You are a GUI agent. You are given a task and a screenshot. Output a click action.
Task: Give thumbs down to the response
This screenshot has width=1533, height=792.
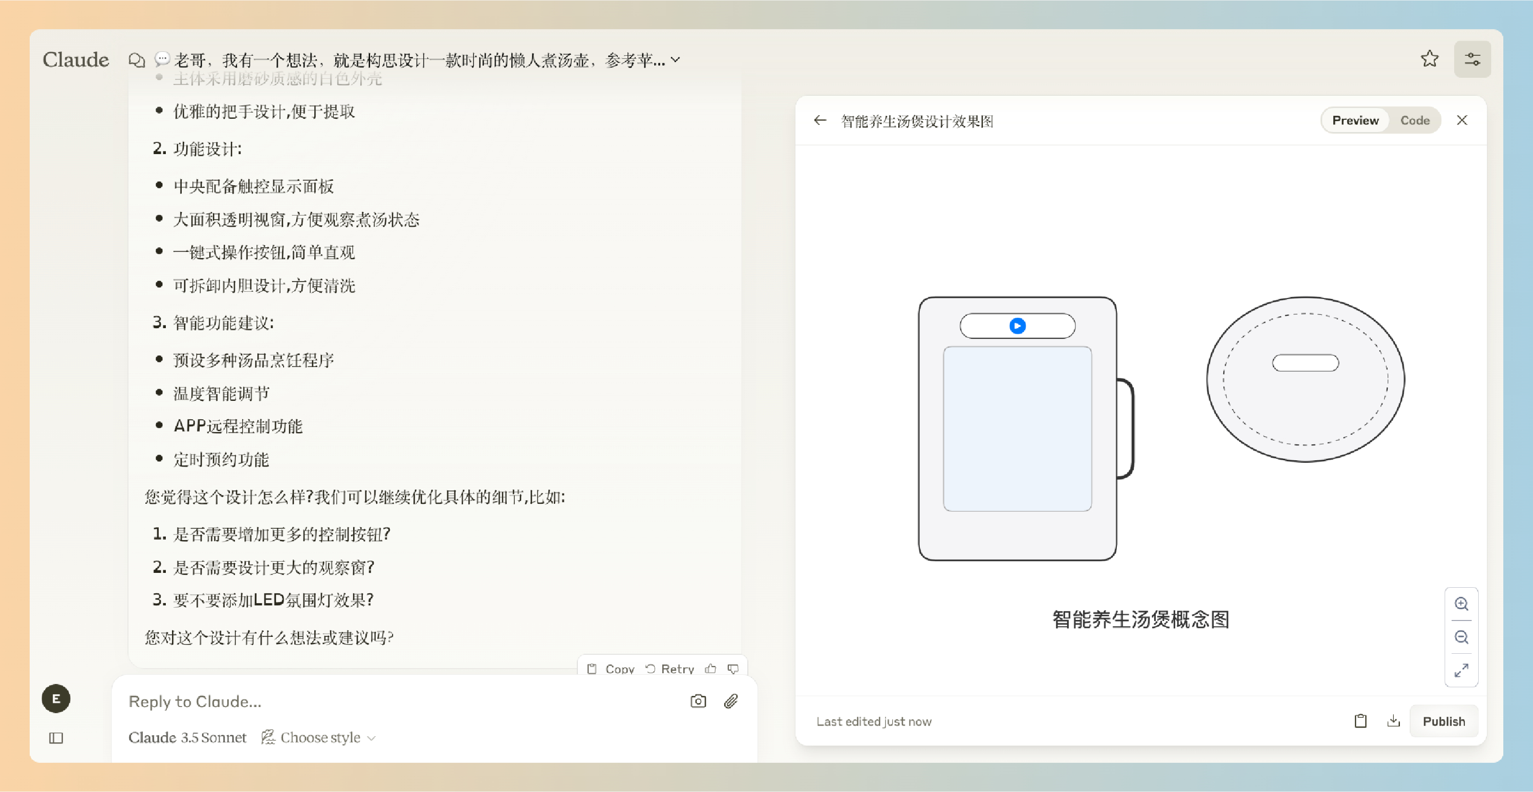(733, 669)
